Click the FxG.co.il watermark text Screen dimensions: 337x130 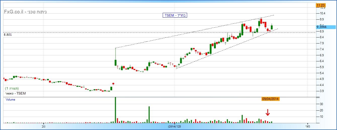[25, 12]
